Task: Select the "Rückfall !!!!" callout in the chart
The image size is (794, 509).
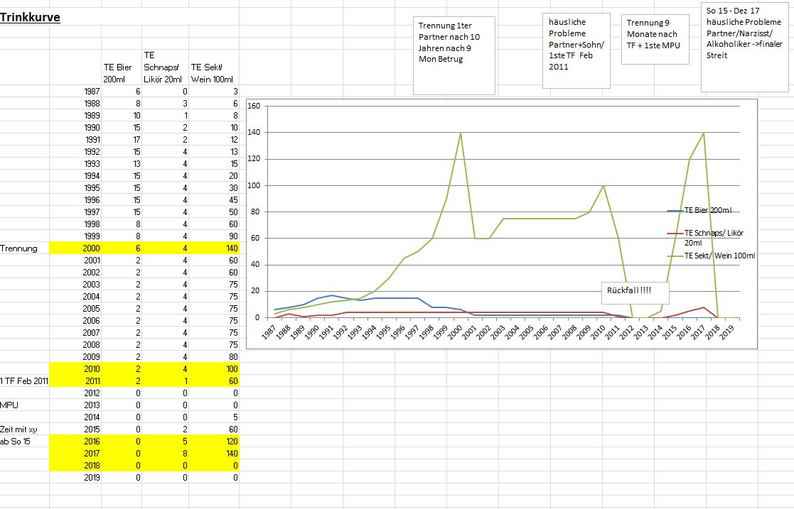Action: [628, 292]
